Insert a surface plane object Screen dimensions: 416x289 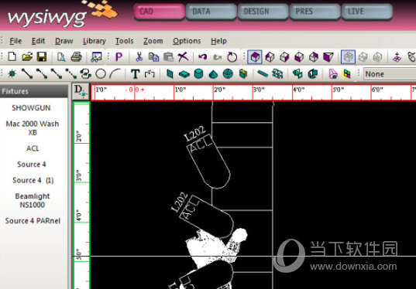tap(170, 74)
